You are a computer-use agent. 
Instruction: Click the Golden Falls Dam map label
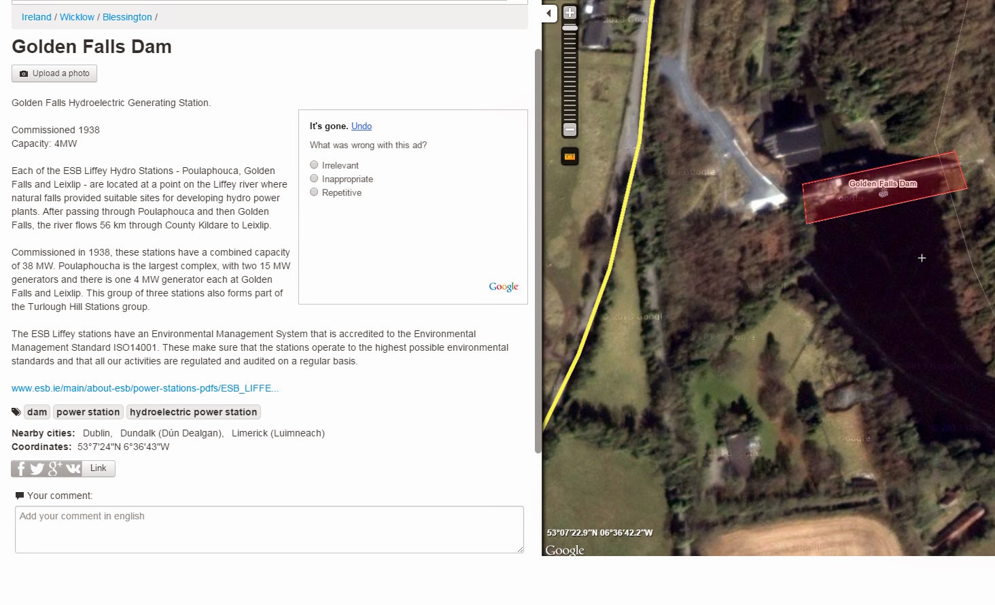coord(883,184)
